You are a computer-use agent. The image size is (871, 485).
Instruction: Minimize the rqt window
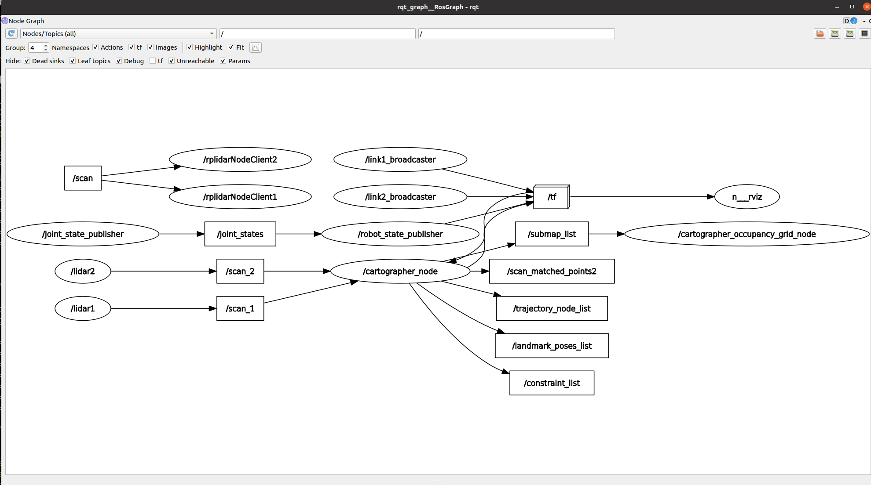click(837, 7)
